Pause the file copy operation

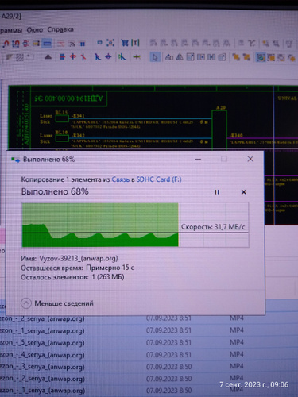(x=217, y=192)
